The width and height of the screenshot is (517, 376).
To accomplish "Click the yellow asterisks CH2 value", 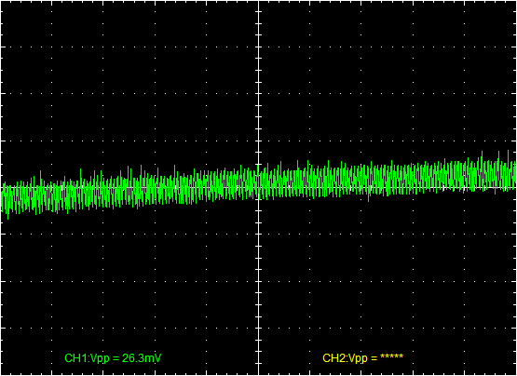I will (x=391, y=356).
